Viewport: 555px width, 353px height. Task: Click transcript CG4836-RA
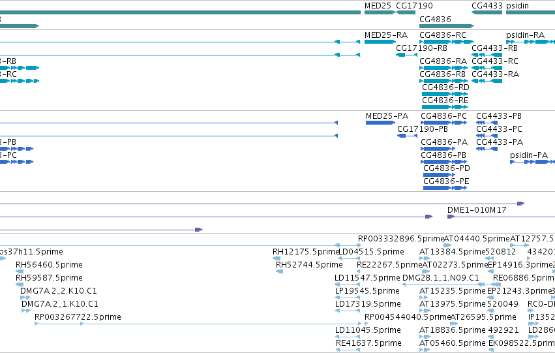pyautogui.click(x=443, y=61)
